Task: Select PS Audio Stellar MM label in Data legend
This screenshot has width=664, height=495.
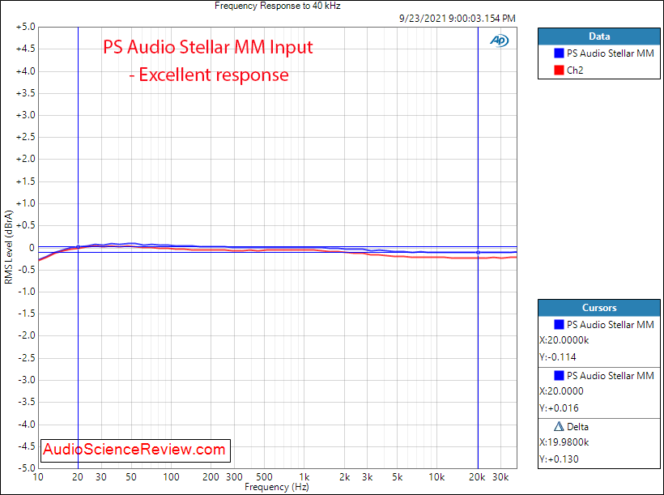Action: (x=611, y=53)
